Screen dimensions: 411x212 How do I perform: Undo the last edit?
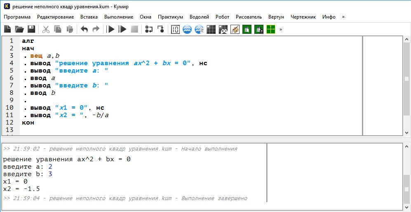[x=84, y=29]
